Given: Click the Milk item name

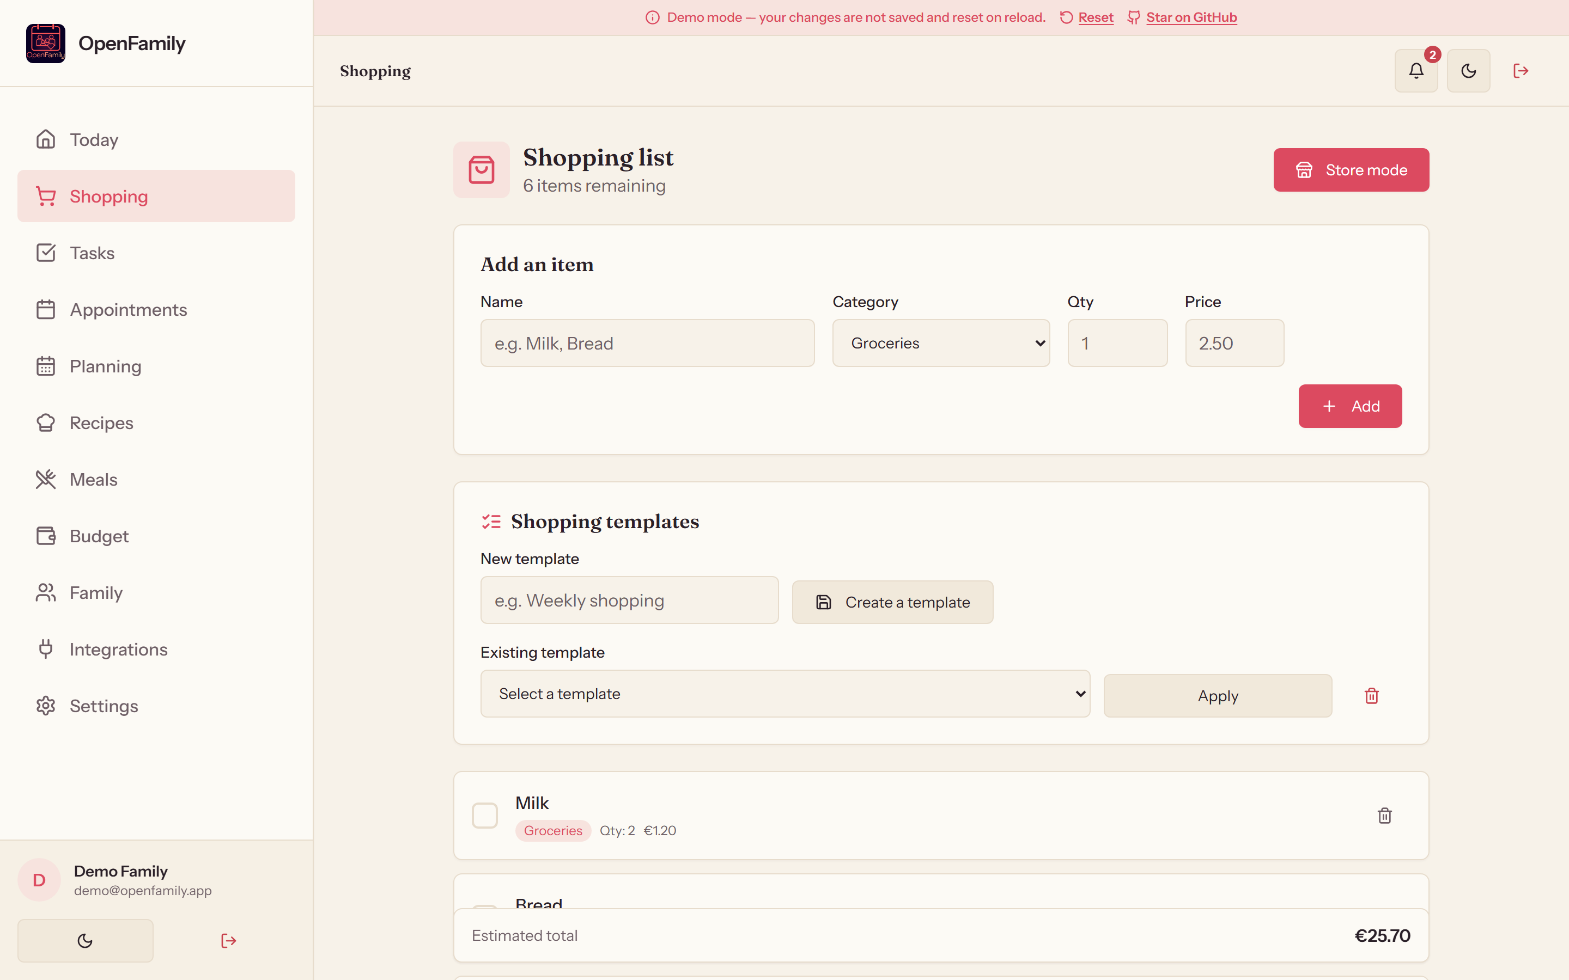Looking at the screenshot, I should tap(532, 803).
